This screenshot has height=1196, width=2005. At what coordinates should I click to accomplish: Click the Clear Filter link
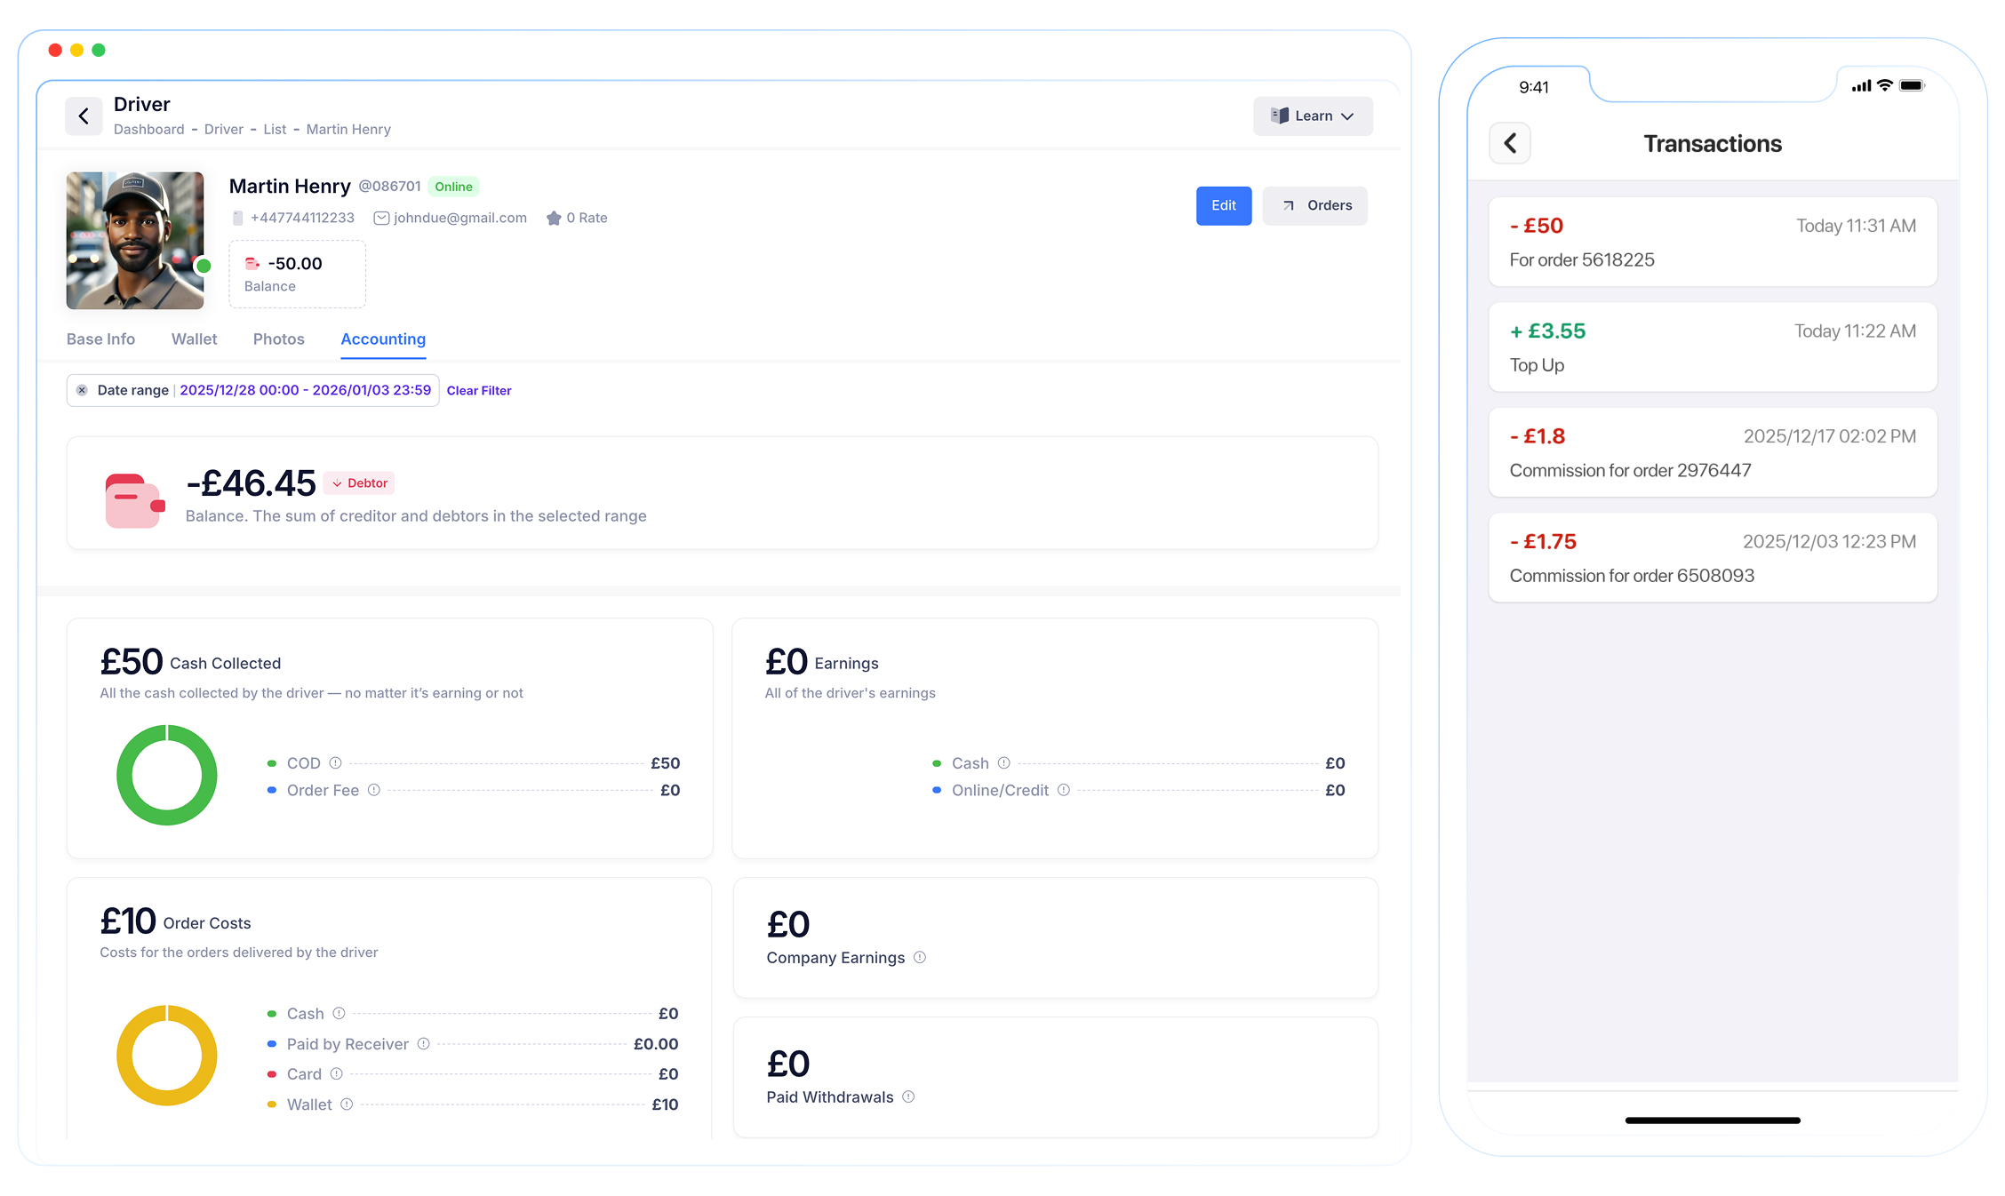[x=479, y=390]
